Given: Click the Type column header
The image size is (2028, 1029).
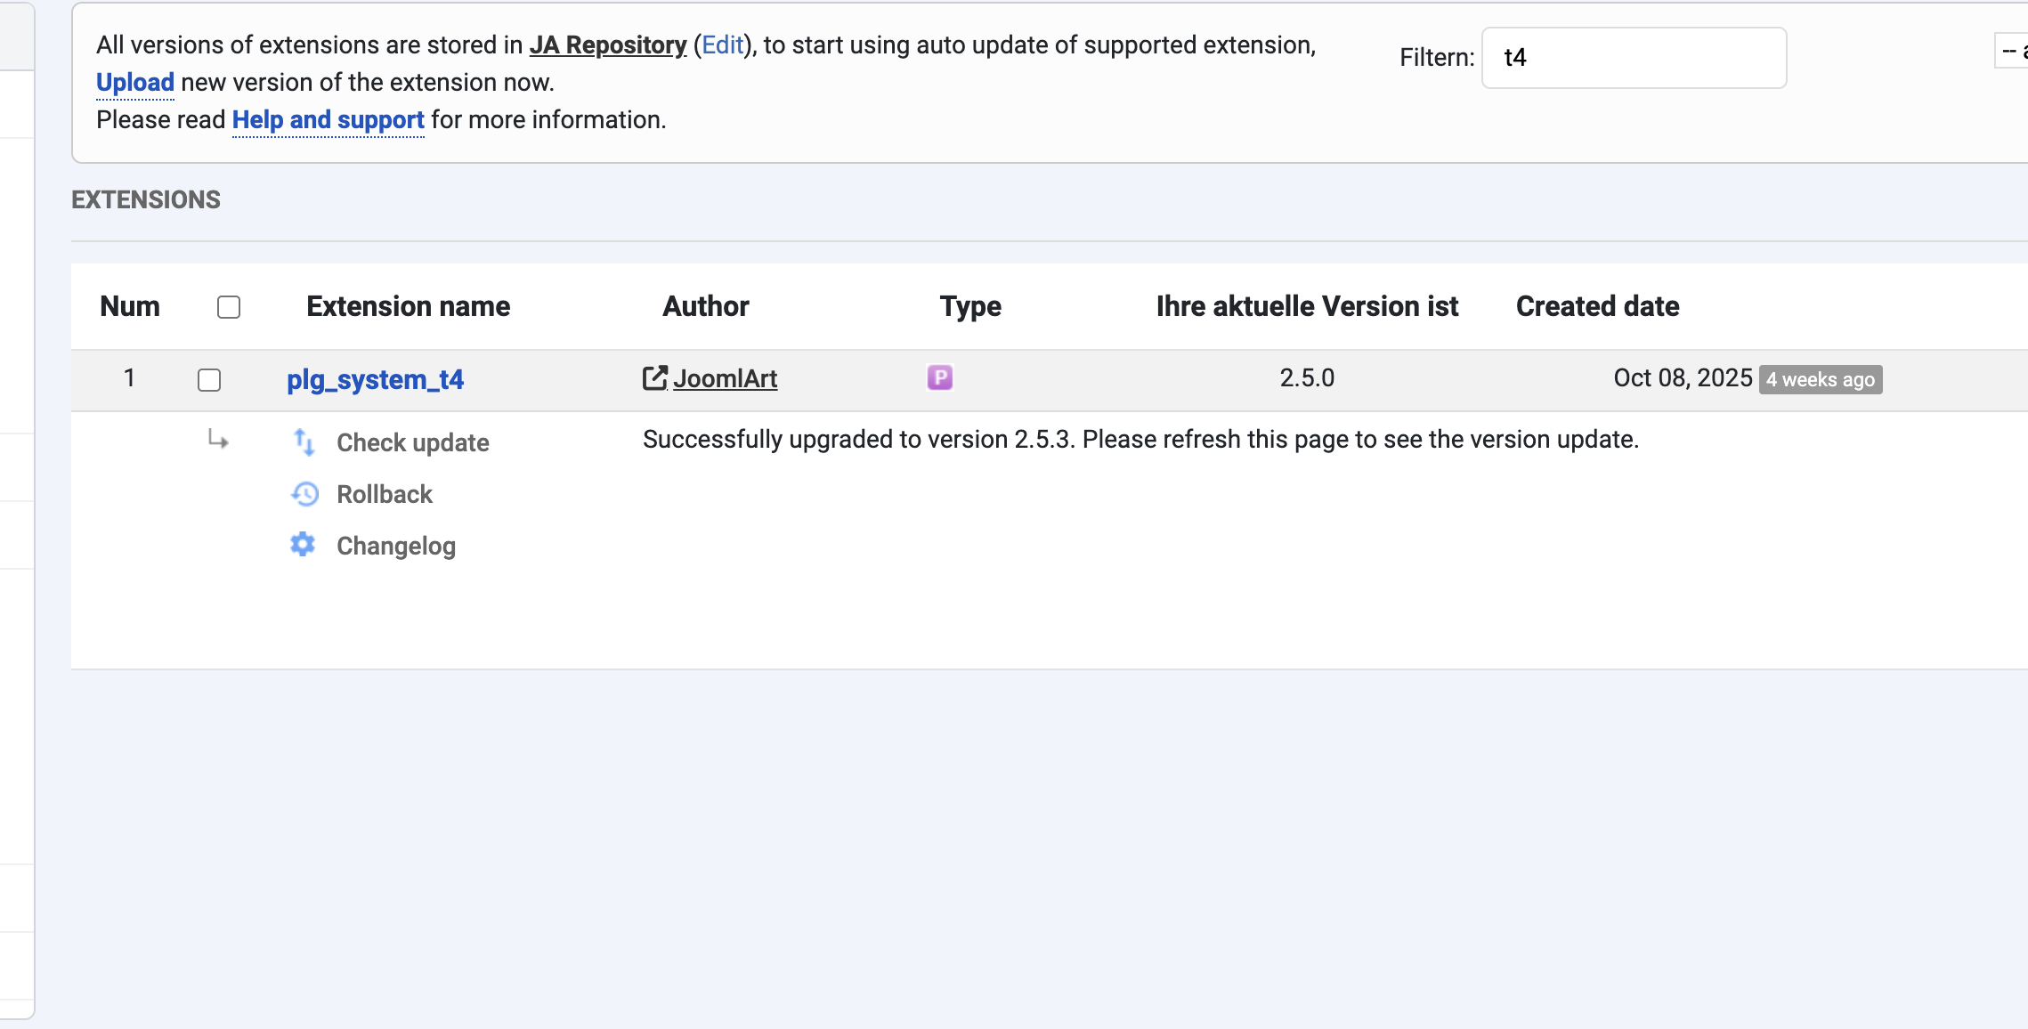Looking at the screenshot, I should pyautogui.click(x=970, y=306).
